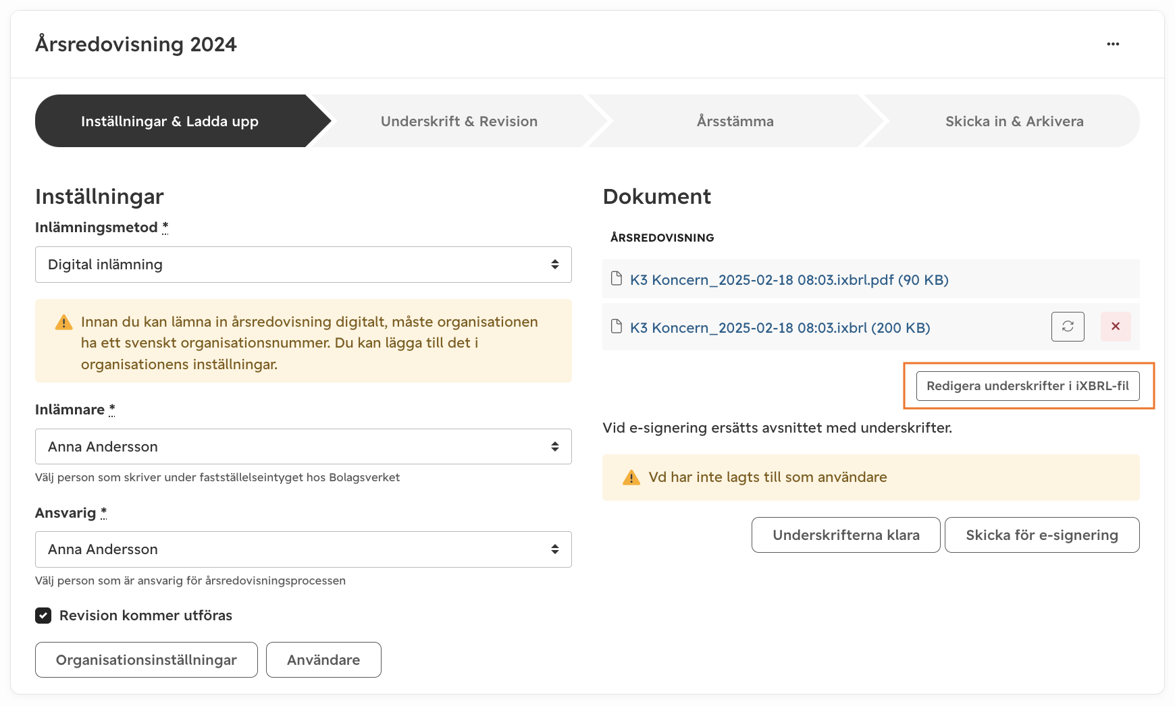Image resolution: width=1175 pixels, height=706 pixels.
Task: Click Skicka för e-signering button
Action: pos(1042,535)
